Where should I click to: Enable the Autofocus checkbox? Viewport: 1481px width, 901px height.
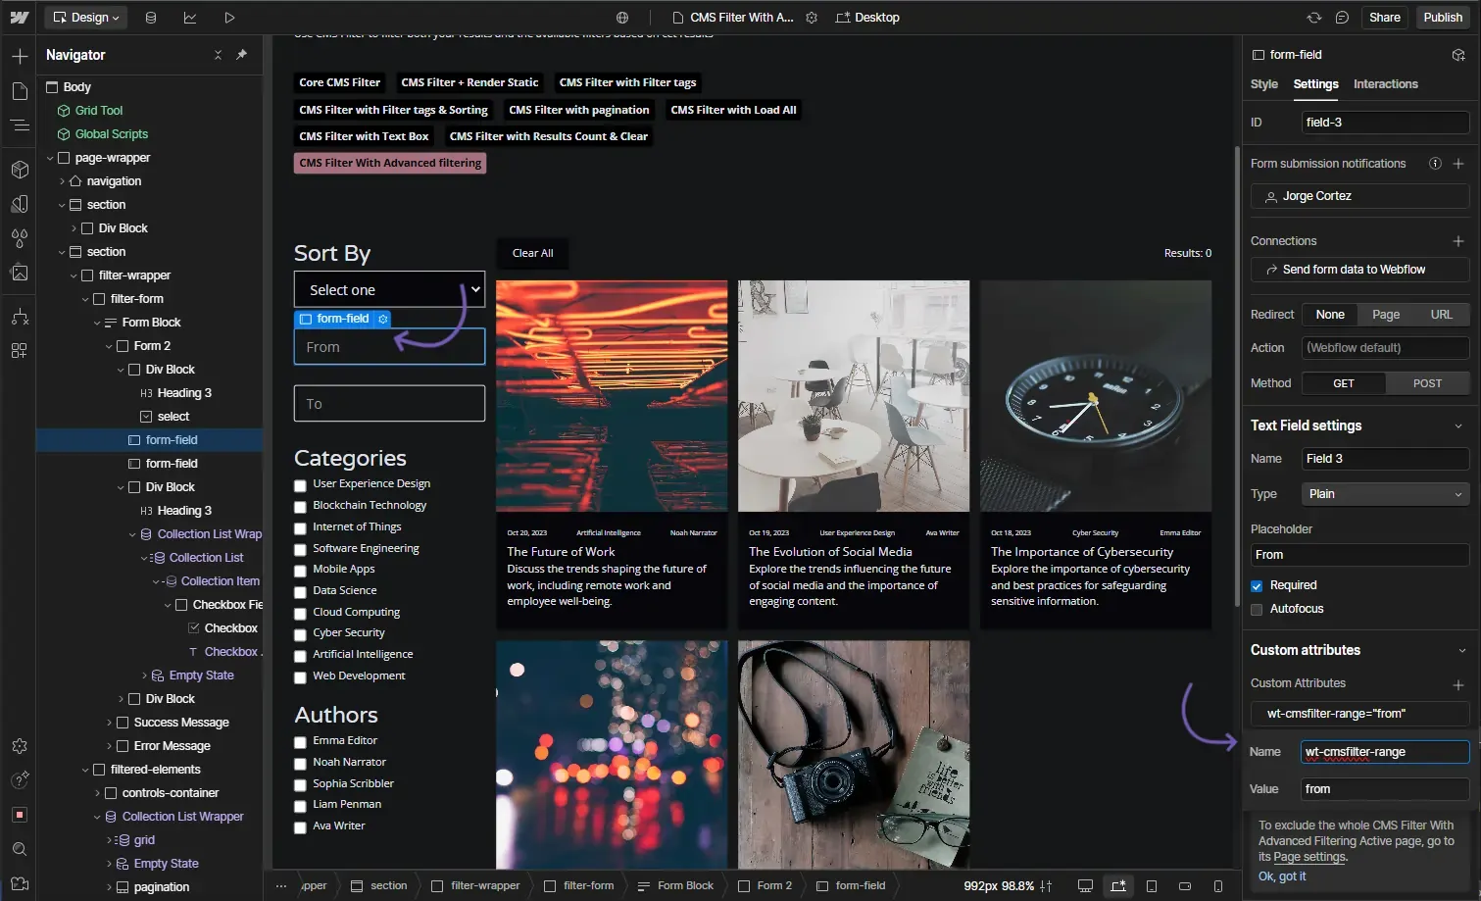pyautogui.click(x=1257, y=610)
